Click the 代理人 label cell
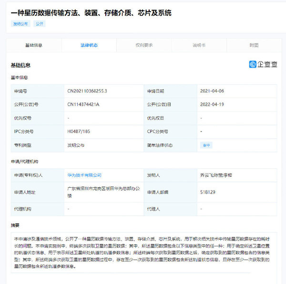Viewport: 286px width, 284px height. click(x=170, y=209)
